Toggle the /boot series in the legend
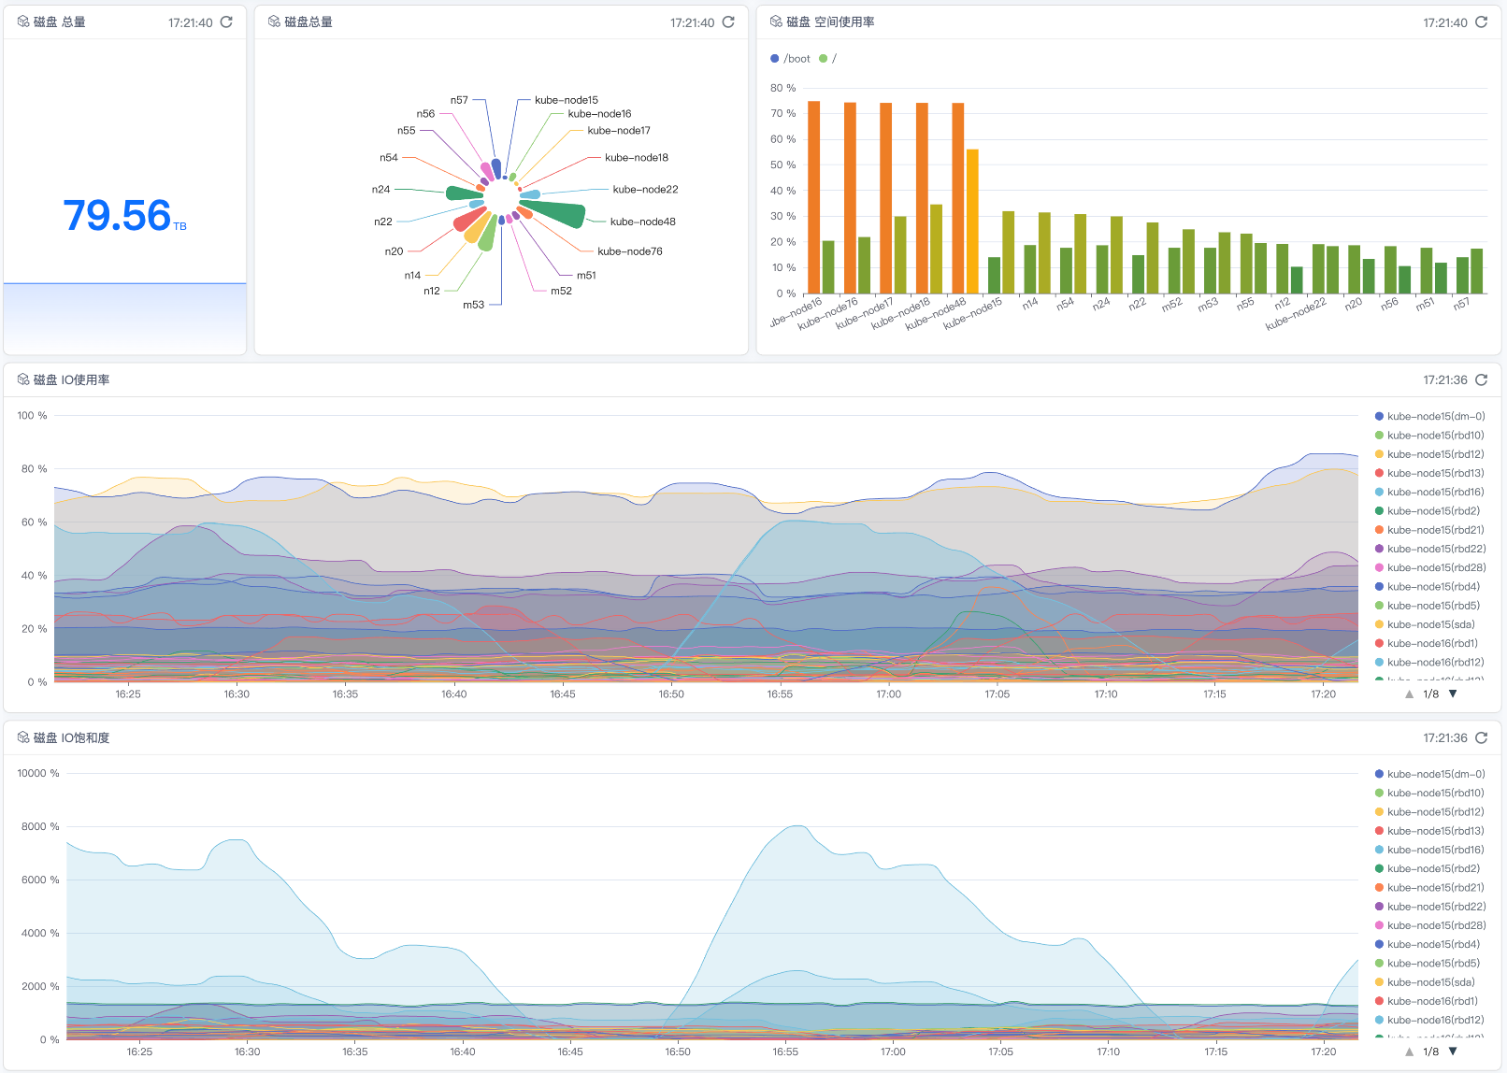 coord(790,59)
